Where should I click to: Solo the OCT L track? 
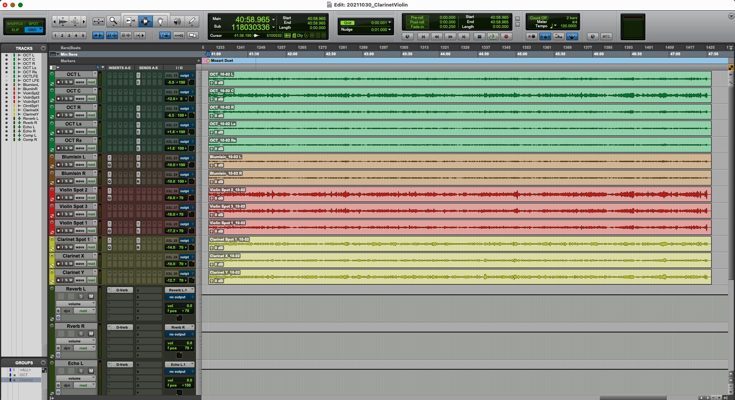tap(66, 82)
